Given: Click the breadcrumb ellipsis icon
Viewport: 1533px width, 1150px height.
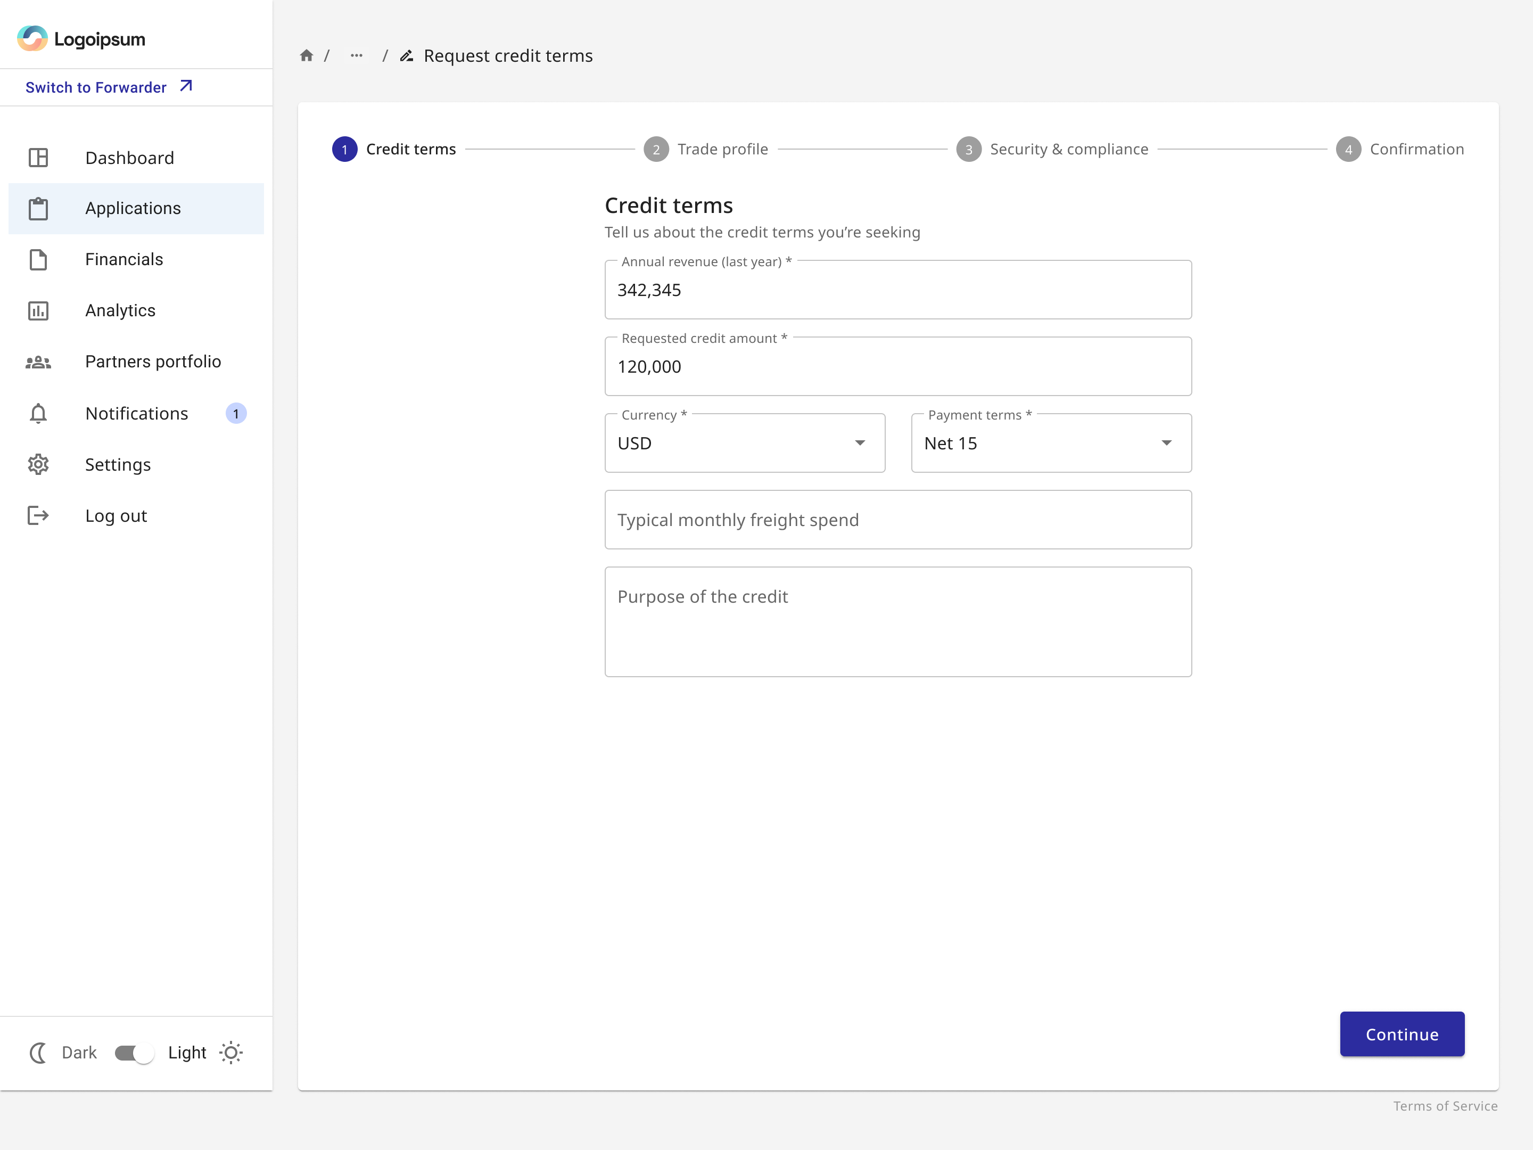Looking at the screenshot, I should [x=356, y=55].
